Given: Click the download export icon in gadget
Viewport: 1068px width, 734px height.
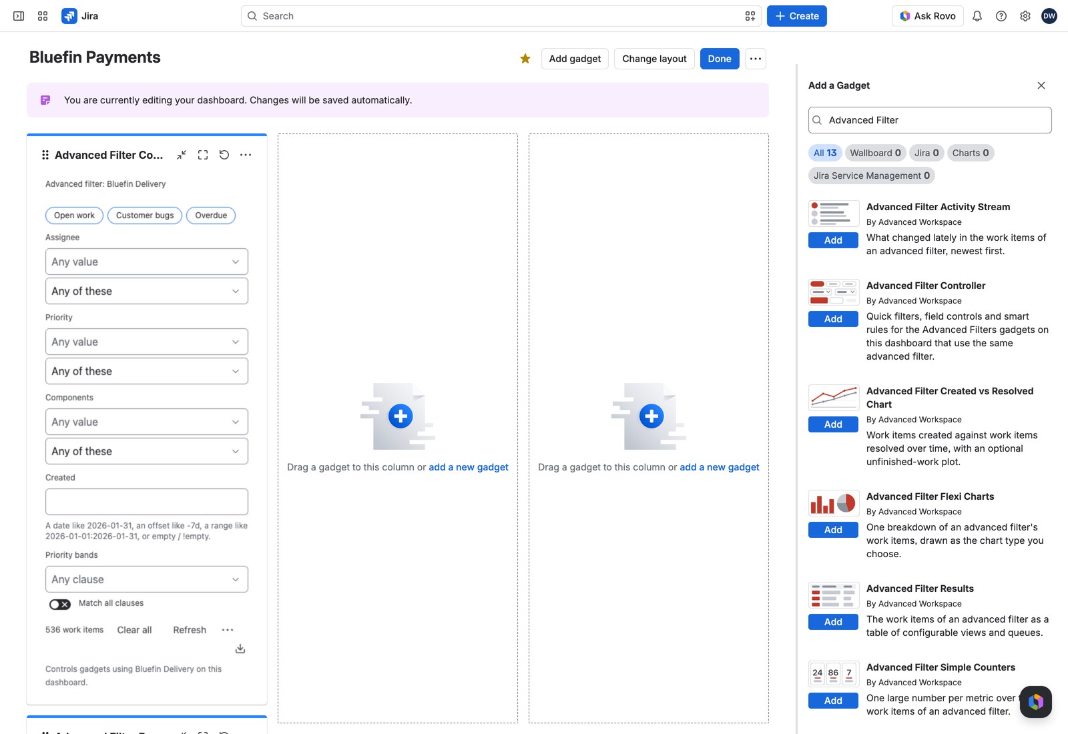Looking at the screenshot, I should pos(240,649).
